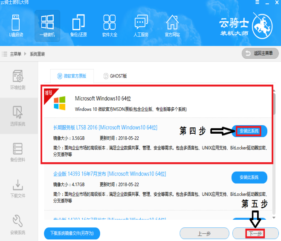Select the 环境检测 step in the sidebar
281x241 pixels.
coord(17,80)
